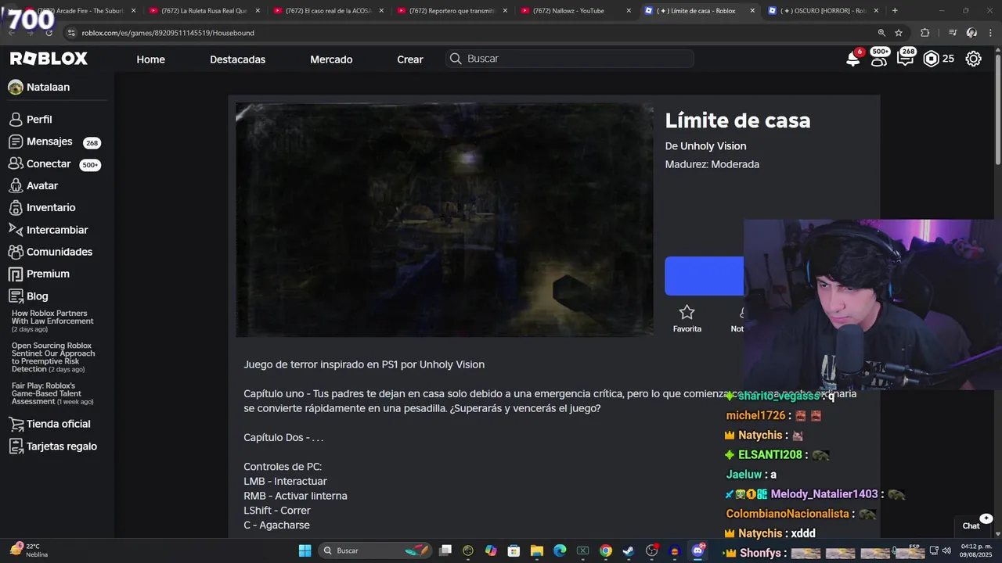Click the game preview thumbnail image

coord(445,220)
